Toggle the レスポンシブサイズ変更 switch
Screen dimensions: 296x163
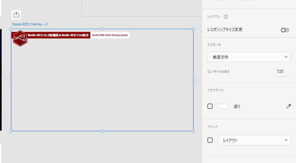285,30
